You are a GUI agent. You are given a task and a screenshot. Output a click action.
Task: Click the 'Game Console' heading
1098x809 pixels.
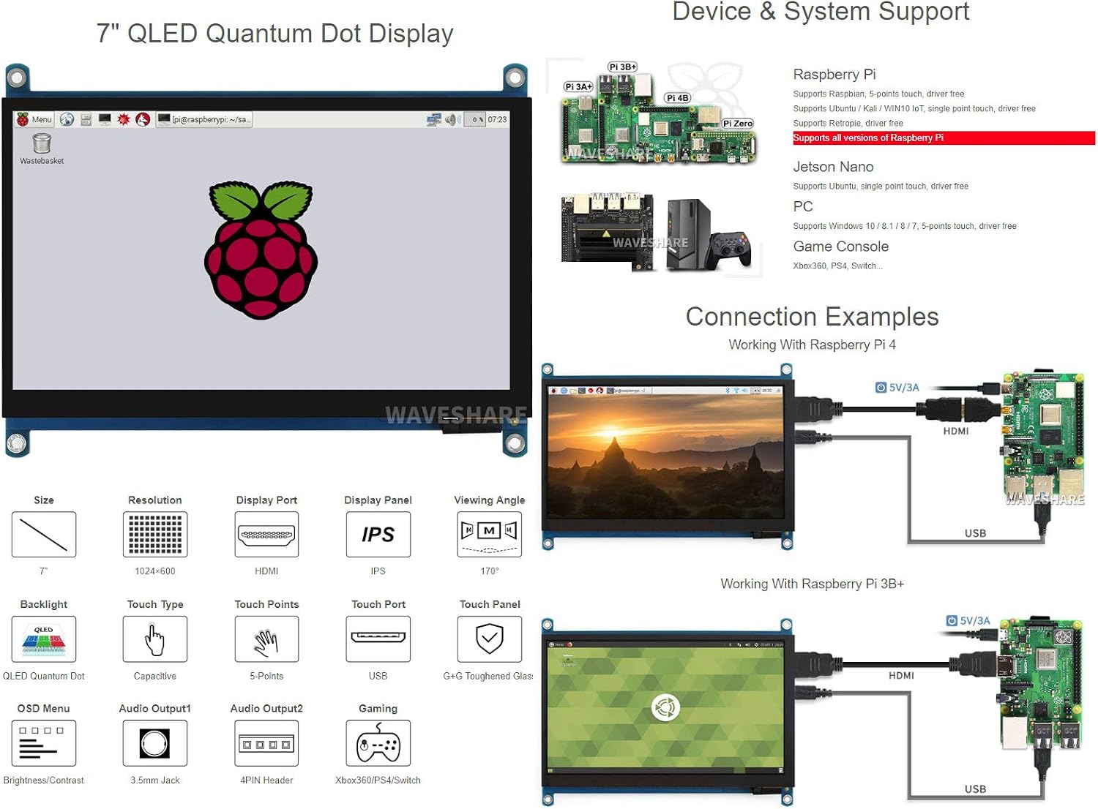841,247
